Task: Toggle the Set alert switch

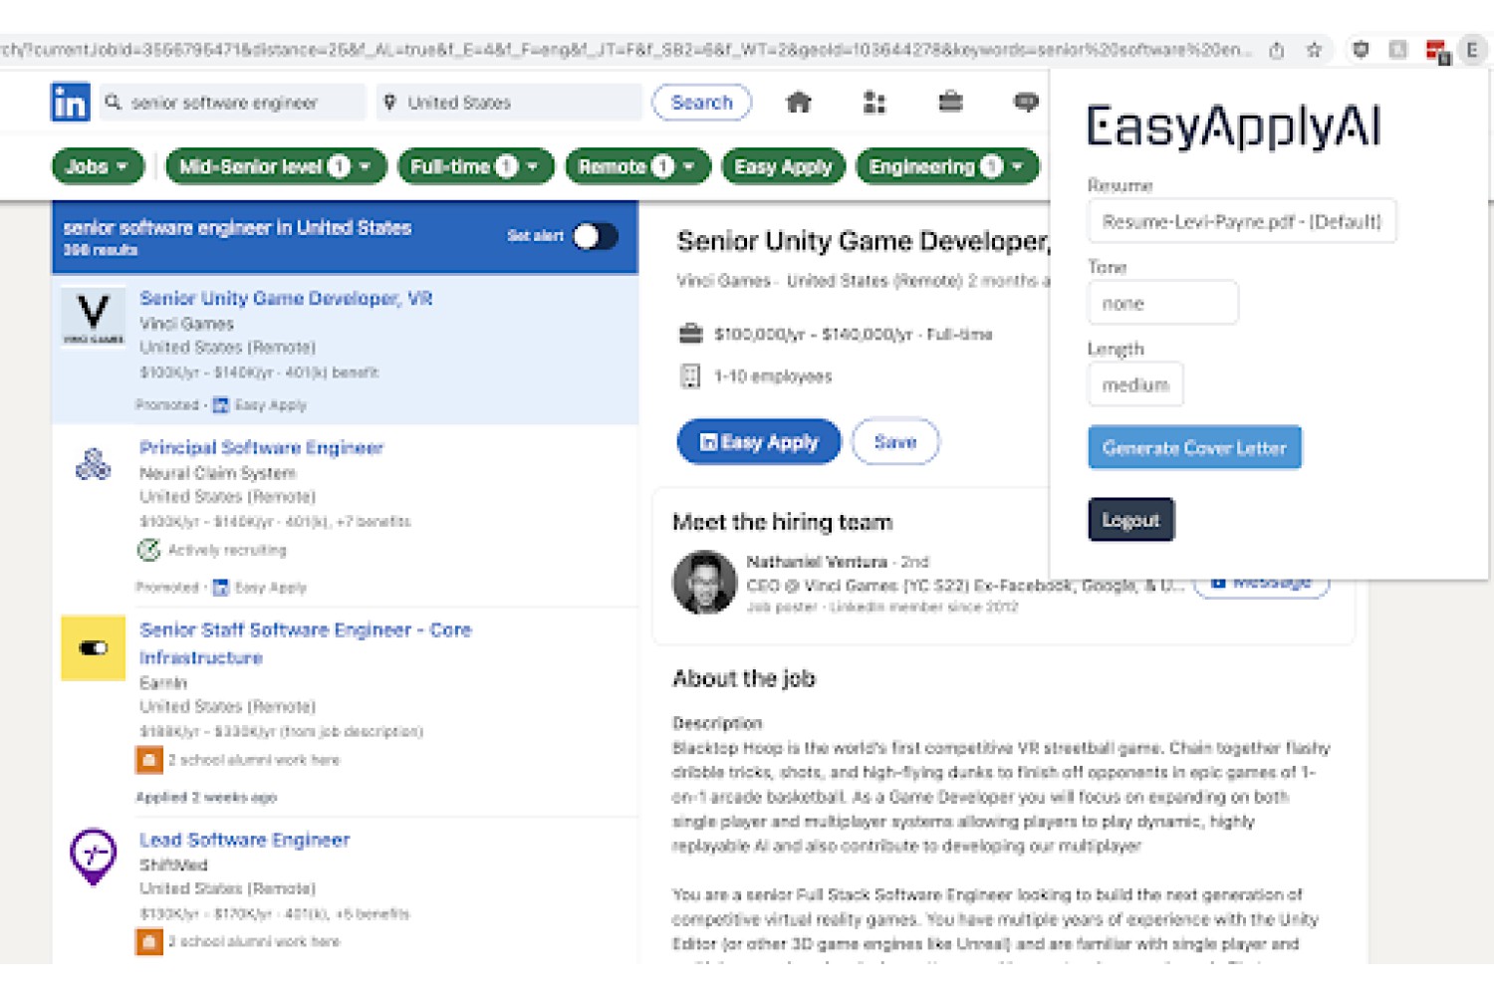Action: click(596, 236)
